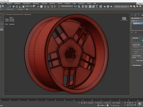
Task: Open the Curve Editor
Action: [94, 7]
